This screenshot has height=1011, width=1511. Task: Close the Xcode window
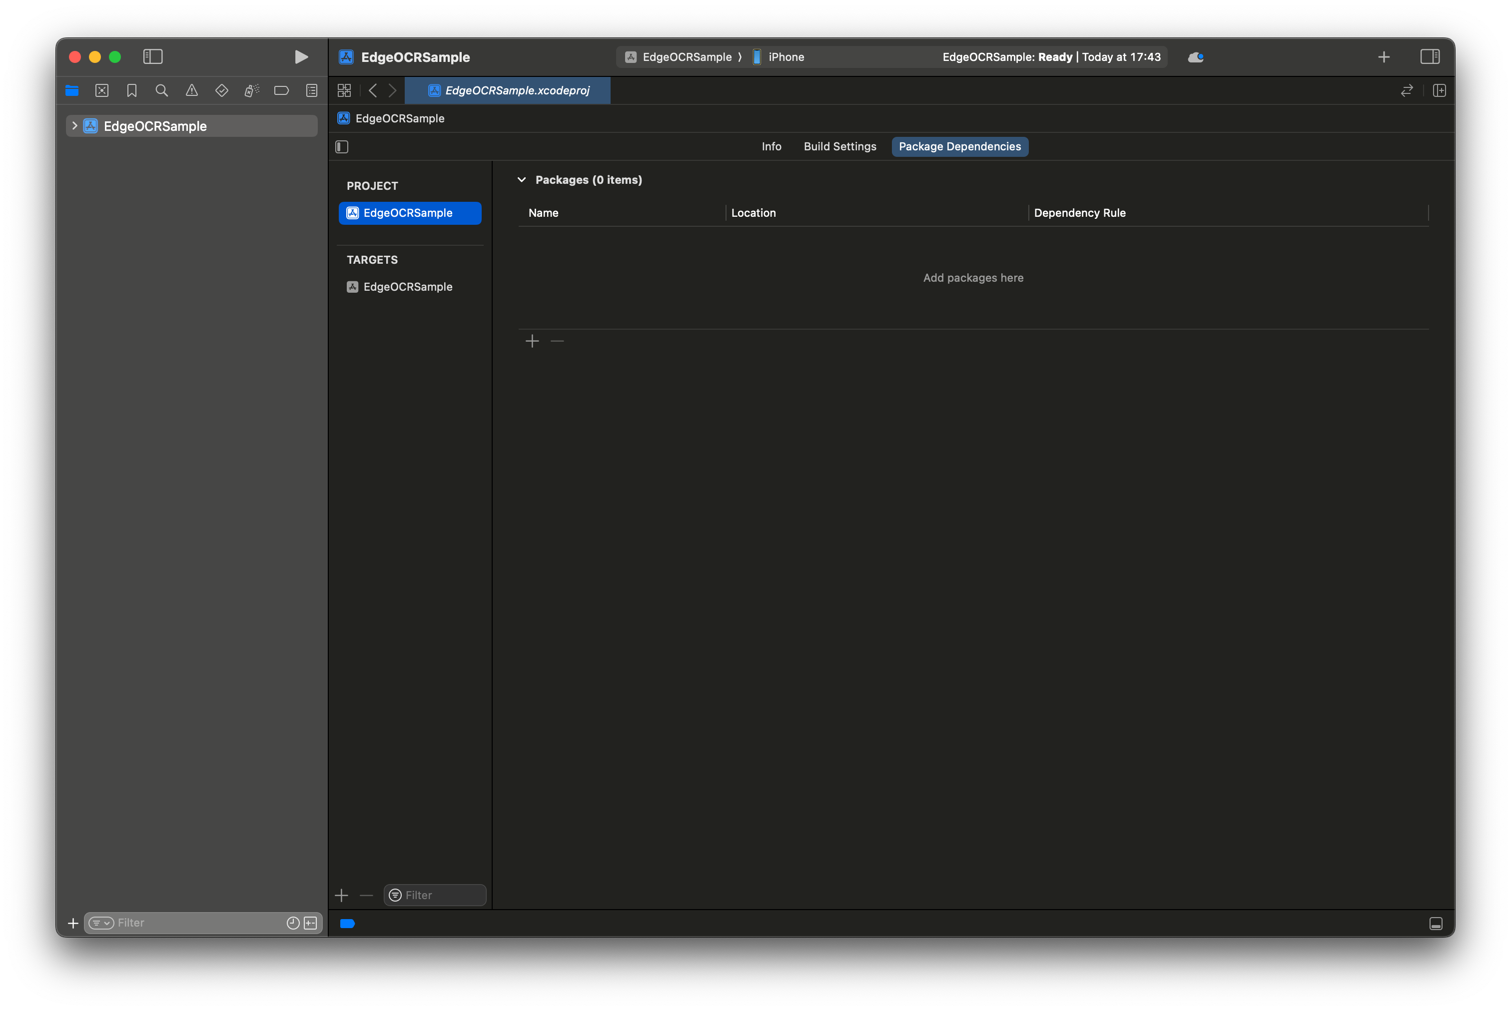pos(75,57)
